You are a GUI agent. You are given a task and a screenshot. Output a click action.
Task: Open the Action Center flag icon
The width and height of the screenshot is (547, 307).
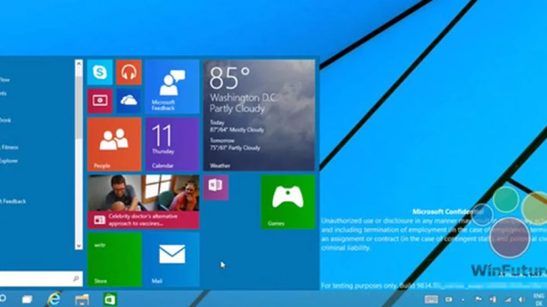[478, 299]
